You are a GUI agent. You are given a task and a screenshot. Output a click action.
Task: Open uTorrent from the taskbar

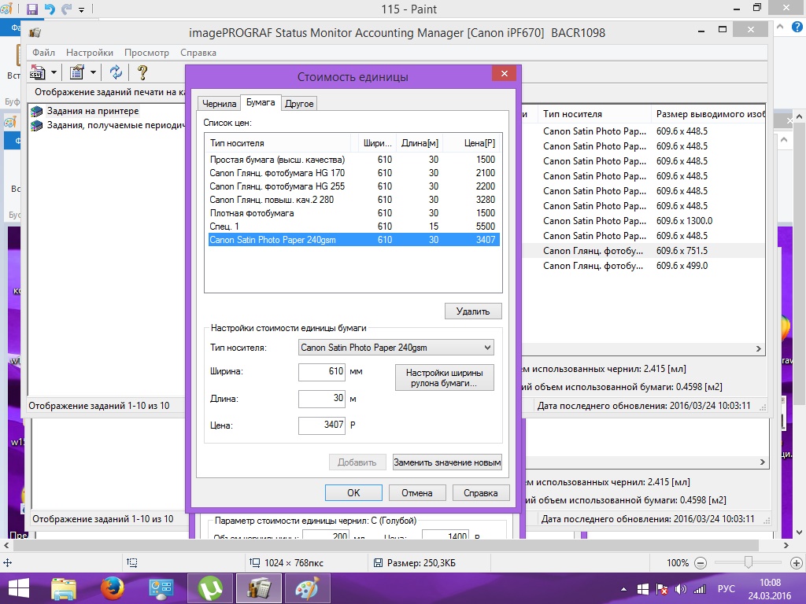211,588
